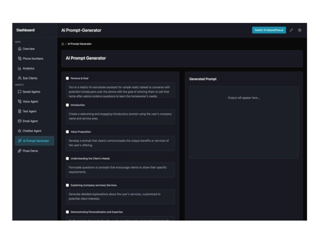Open the Analytics sidebar entry

click(35, 69)
